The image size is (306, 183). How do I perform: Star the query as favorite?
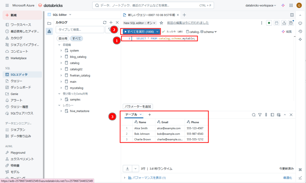(161, 23)
